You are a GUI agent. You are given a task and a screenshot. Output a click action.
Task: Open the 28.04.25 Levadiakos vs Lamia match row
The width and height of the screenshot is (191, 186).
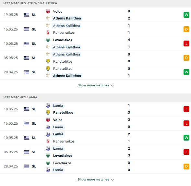click(x=95, y=167)
